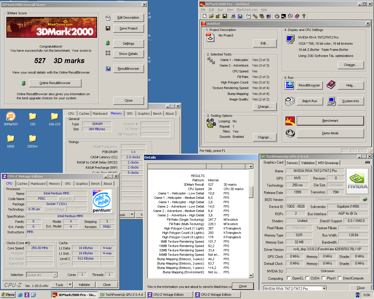This screenshot has height=299, width=374.
Task: Switch to TechPowerUp GPU-Z taskbar button
Action: [x=122, y=295]
